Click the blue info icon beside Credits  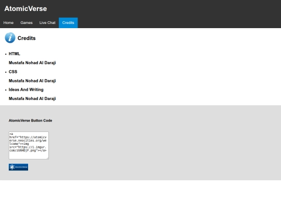pos(10,38)
